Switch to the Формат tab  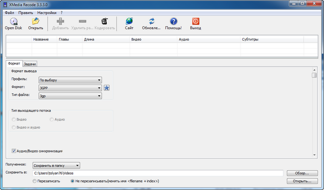click(x=14, y=63)
